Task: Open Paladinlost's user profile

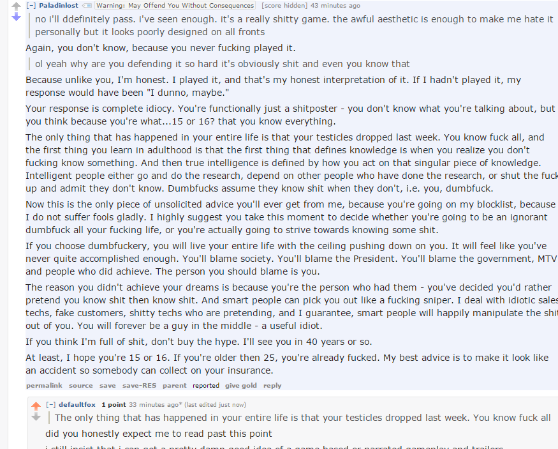Action: click(x=59, y=6)
